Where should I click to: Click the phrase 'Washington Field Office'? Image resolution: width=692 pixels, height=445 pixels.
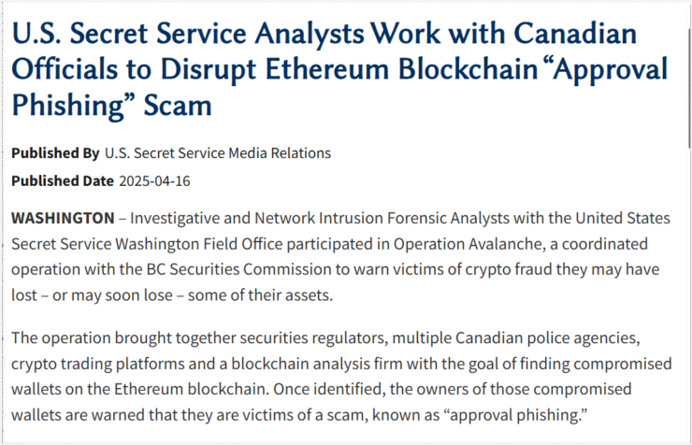(198, 244)
